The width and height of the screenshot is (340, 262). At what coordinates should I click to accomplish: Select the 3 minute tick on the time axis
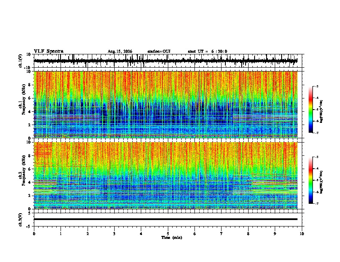[114, 234]
